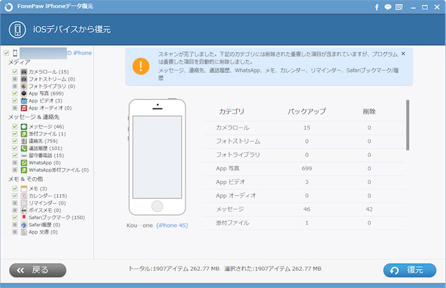Screen dimensions: 446x288
Task: Select 留守番電話 (15) in sidebar
Action: point(47,156)
